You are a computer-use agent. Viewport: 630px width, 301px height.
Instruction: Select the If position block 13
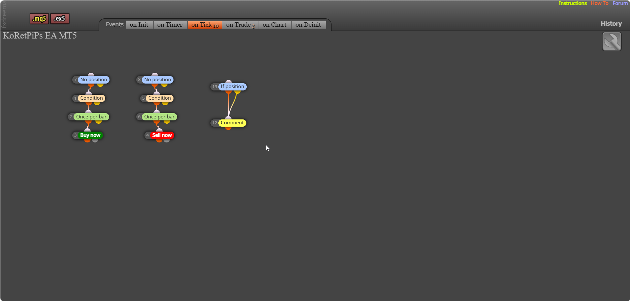(233, 87)
